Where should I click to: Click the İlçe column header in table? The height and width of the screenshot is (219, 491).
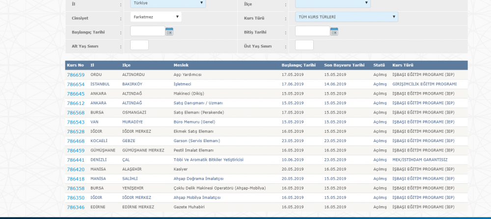point(126,65)
